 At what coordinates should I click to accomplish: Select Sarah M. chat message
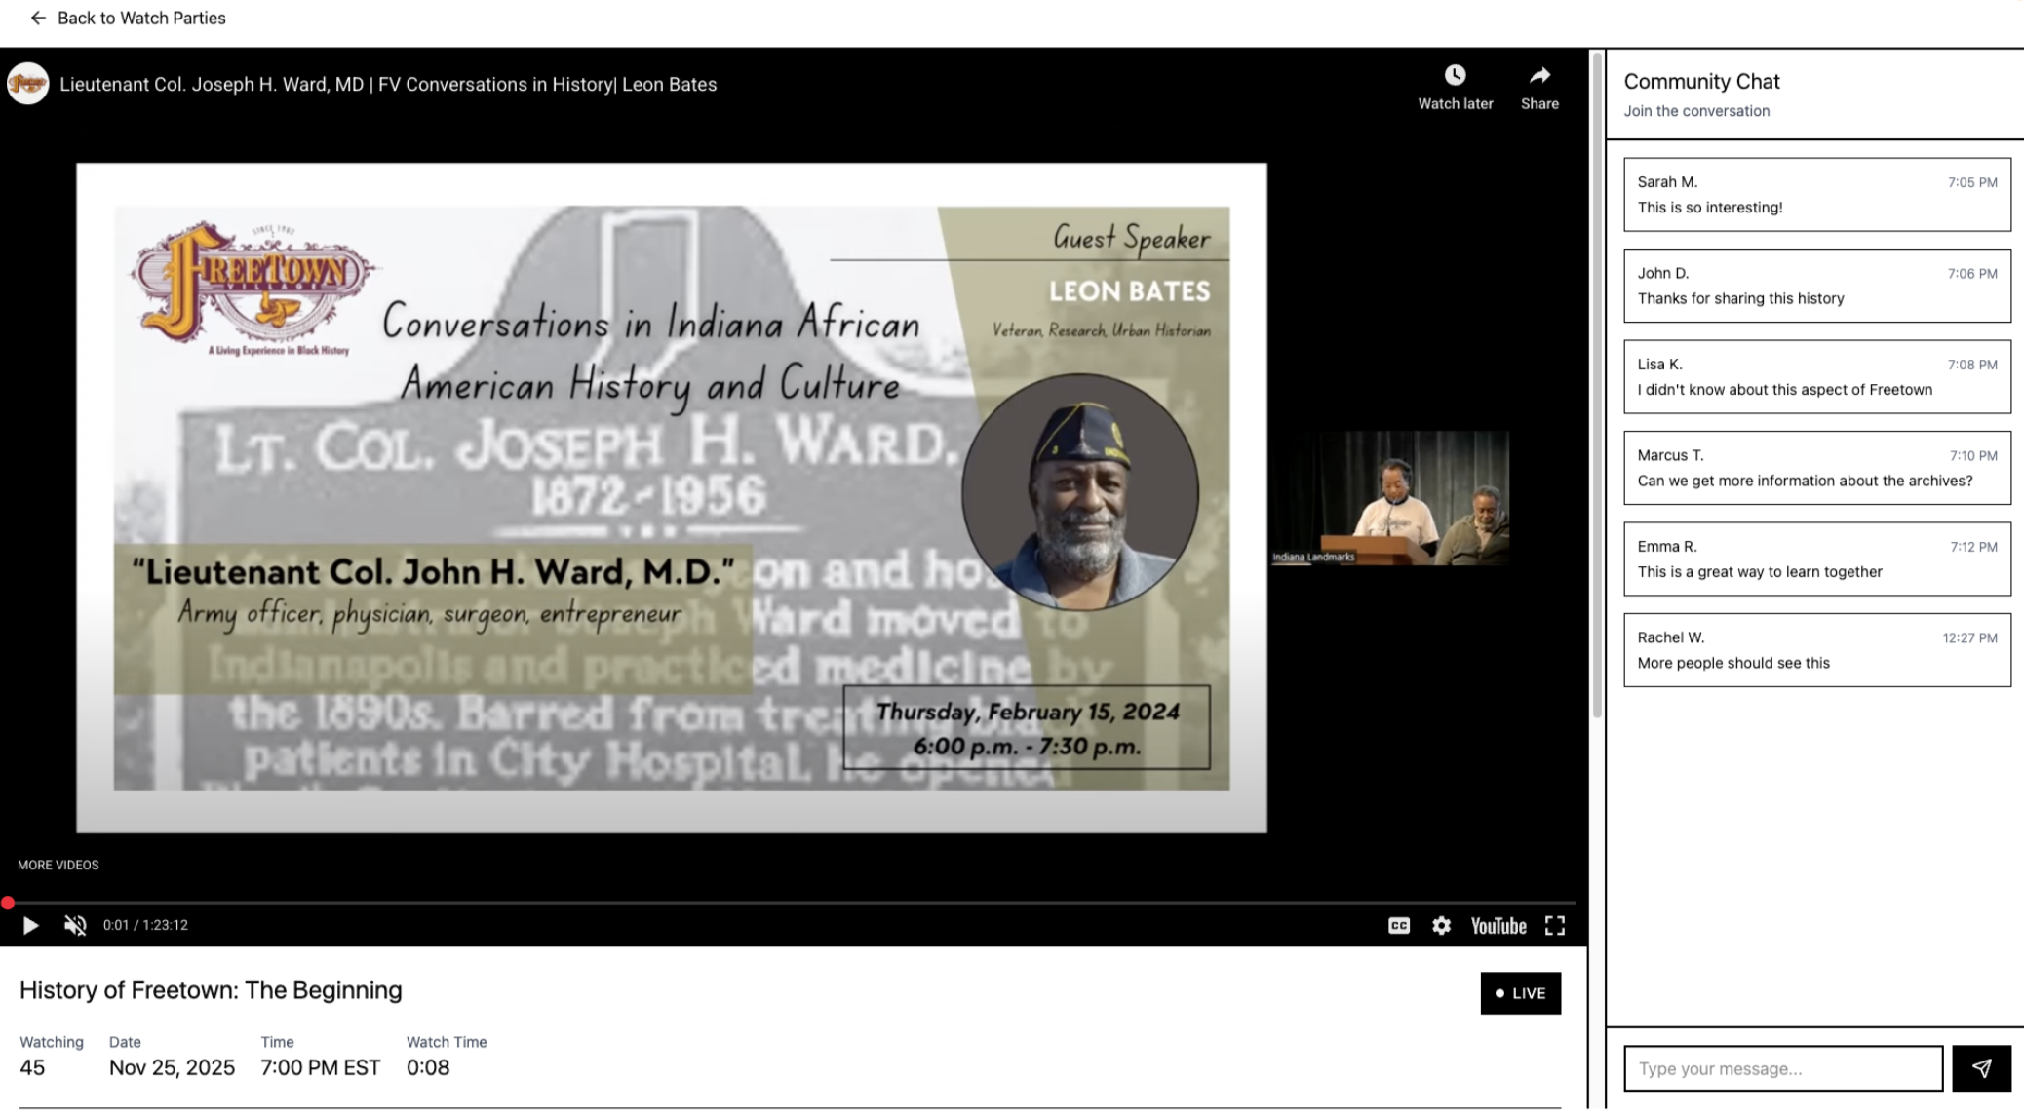tap(1816, 194)
